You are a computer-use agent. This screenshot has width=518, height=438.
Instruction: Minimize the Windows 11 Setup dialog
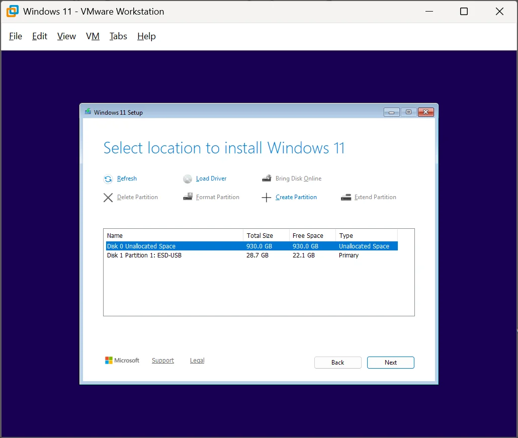pos(391,112)
